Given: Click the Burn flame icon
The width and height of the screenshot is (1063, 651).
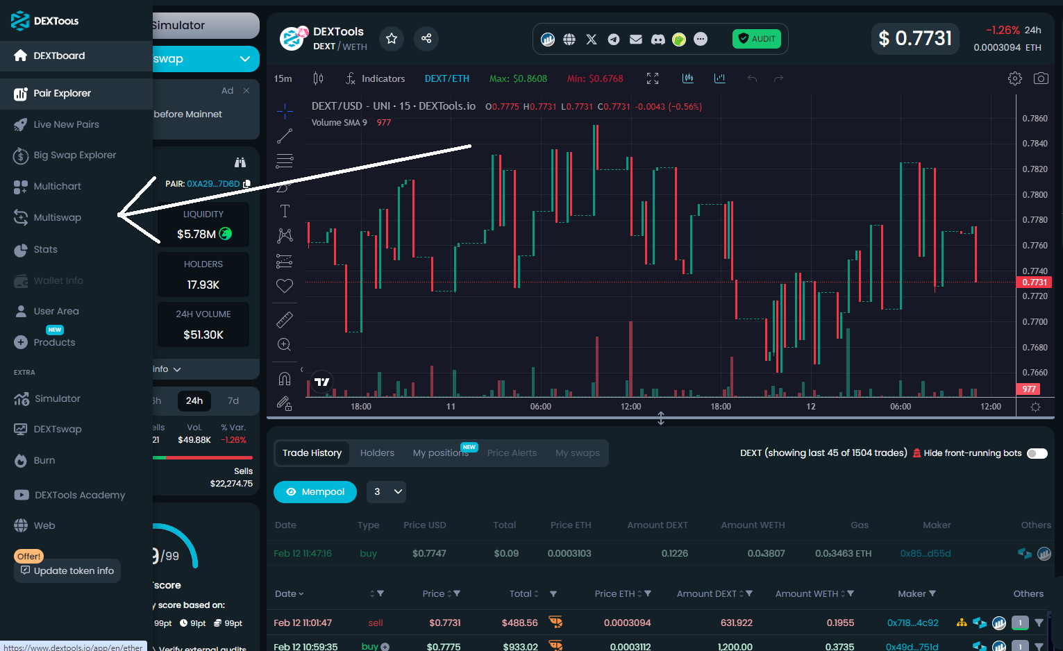Looking at the screenshot, I should coord(21,461).
